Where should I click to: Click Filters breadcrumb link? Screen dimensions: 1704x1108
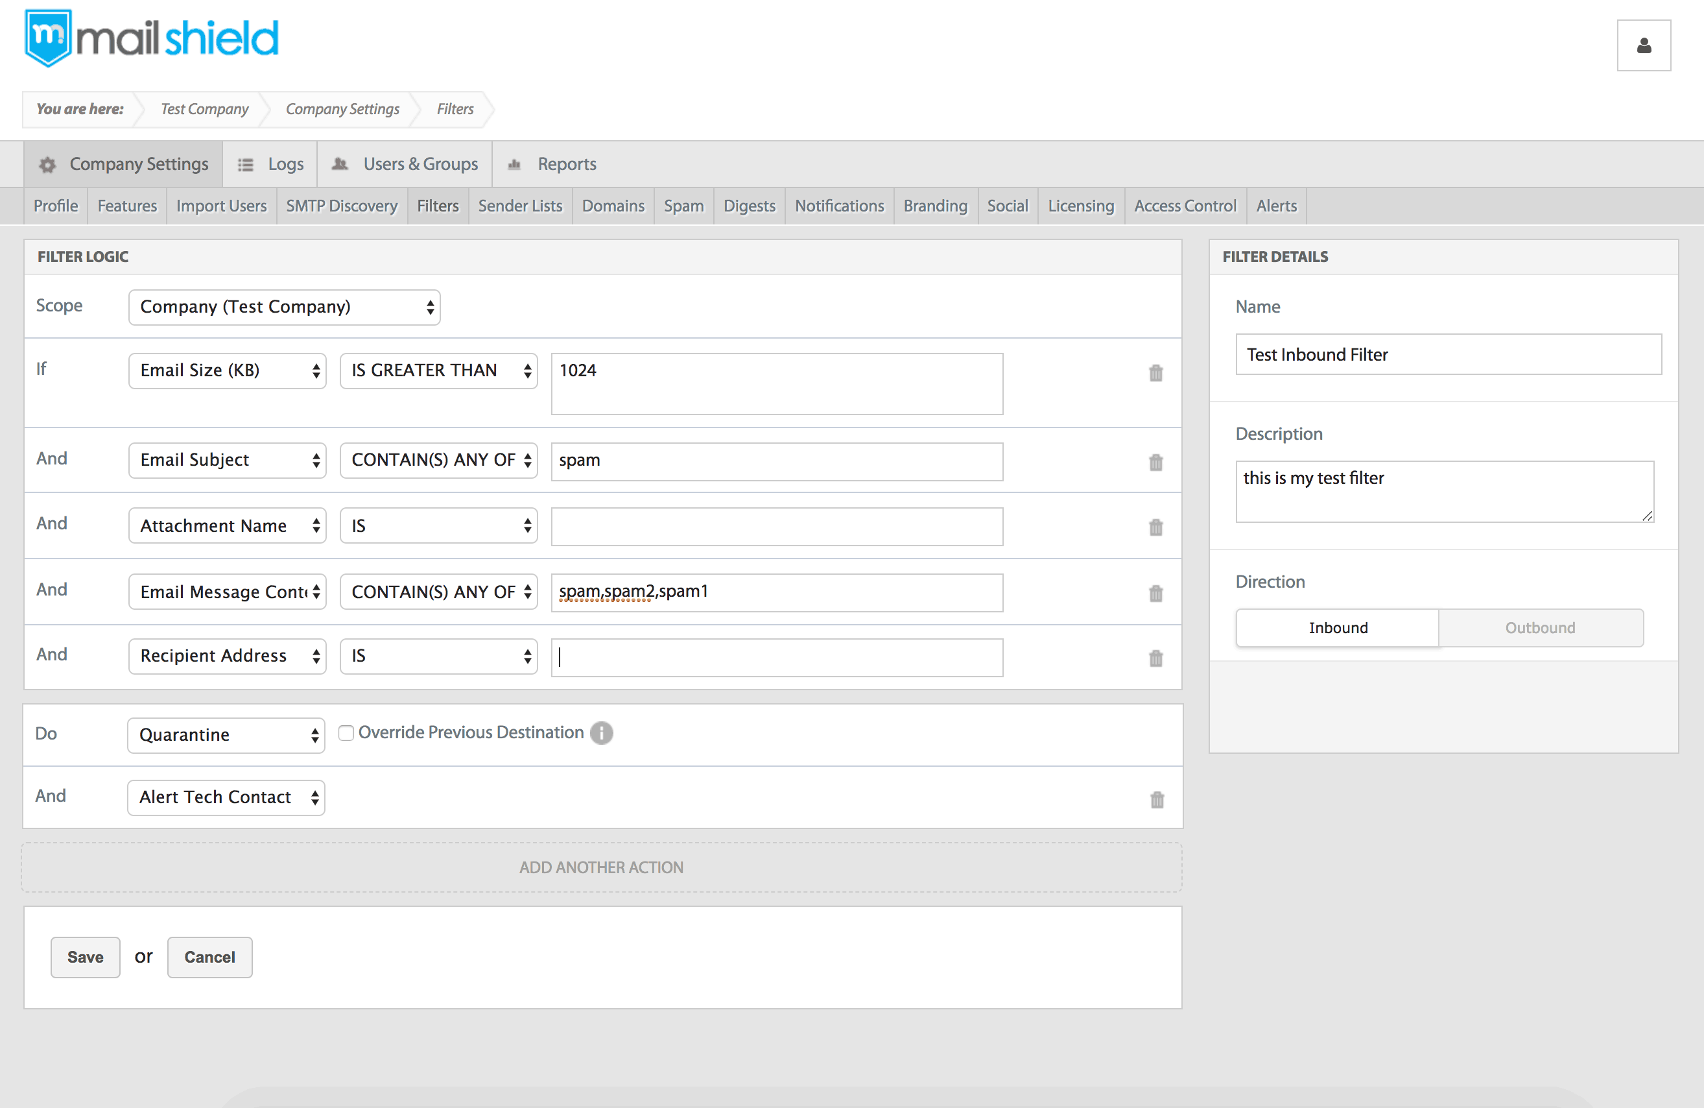coord(455,109)
